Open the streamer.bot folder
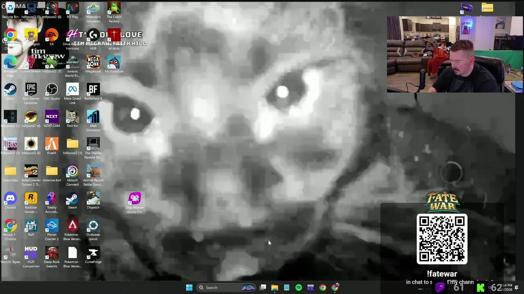Screen dimensions: 524x294 52,174
